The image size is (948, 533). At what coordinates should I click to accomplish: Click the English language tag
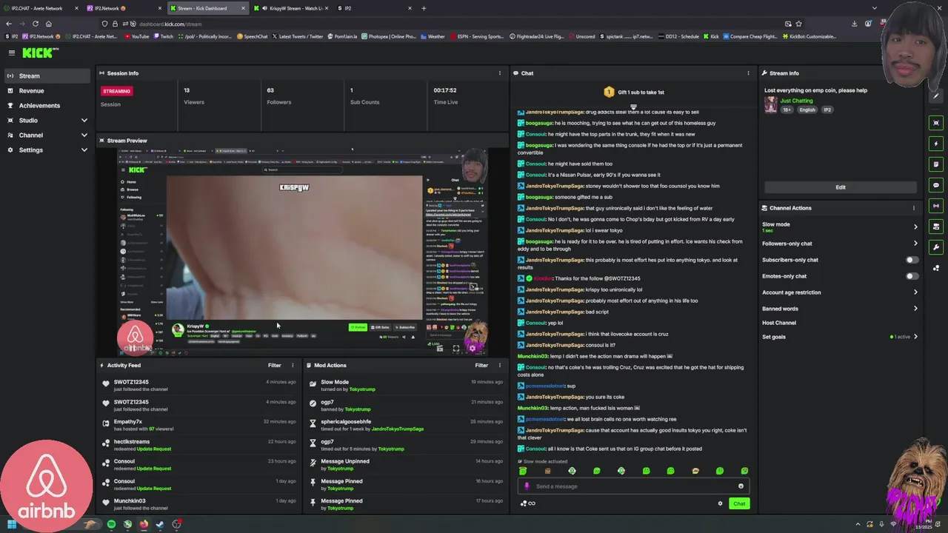(x=807, y=110)
